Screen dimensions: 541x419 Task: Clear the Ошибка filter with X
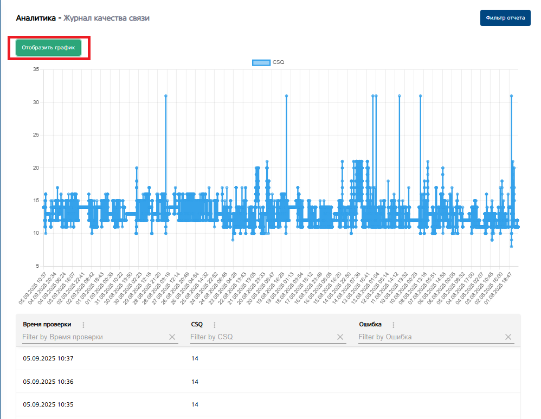tap(508, 337)
